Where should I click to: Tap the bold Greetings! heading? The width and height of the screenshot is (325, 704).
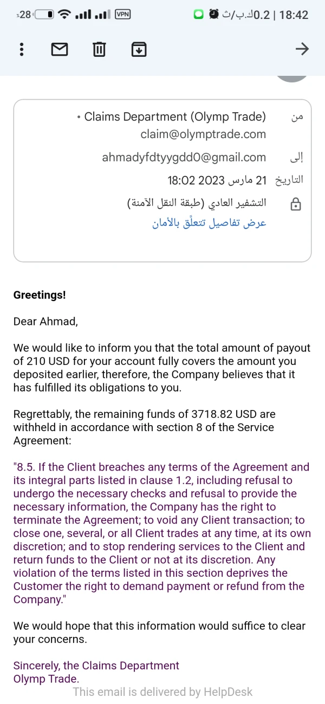pyautogui.click(x=40, y=295)
